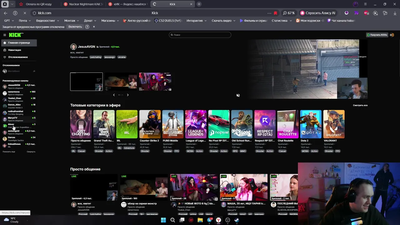The image size is (400, 225).
Task: Expand the Скачать видео bookmarks folder
Action: pos(224,21)
